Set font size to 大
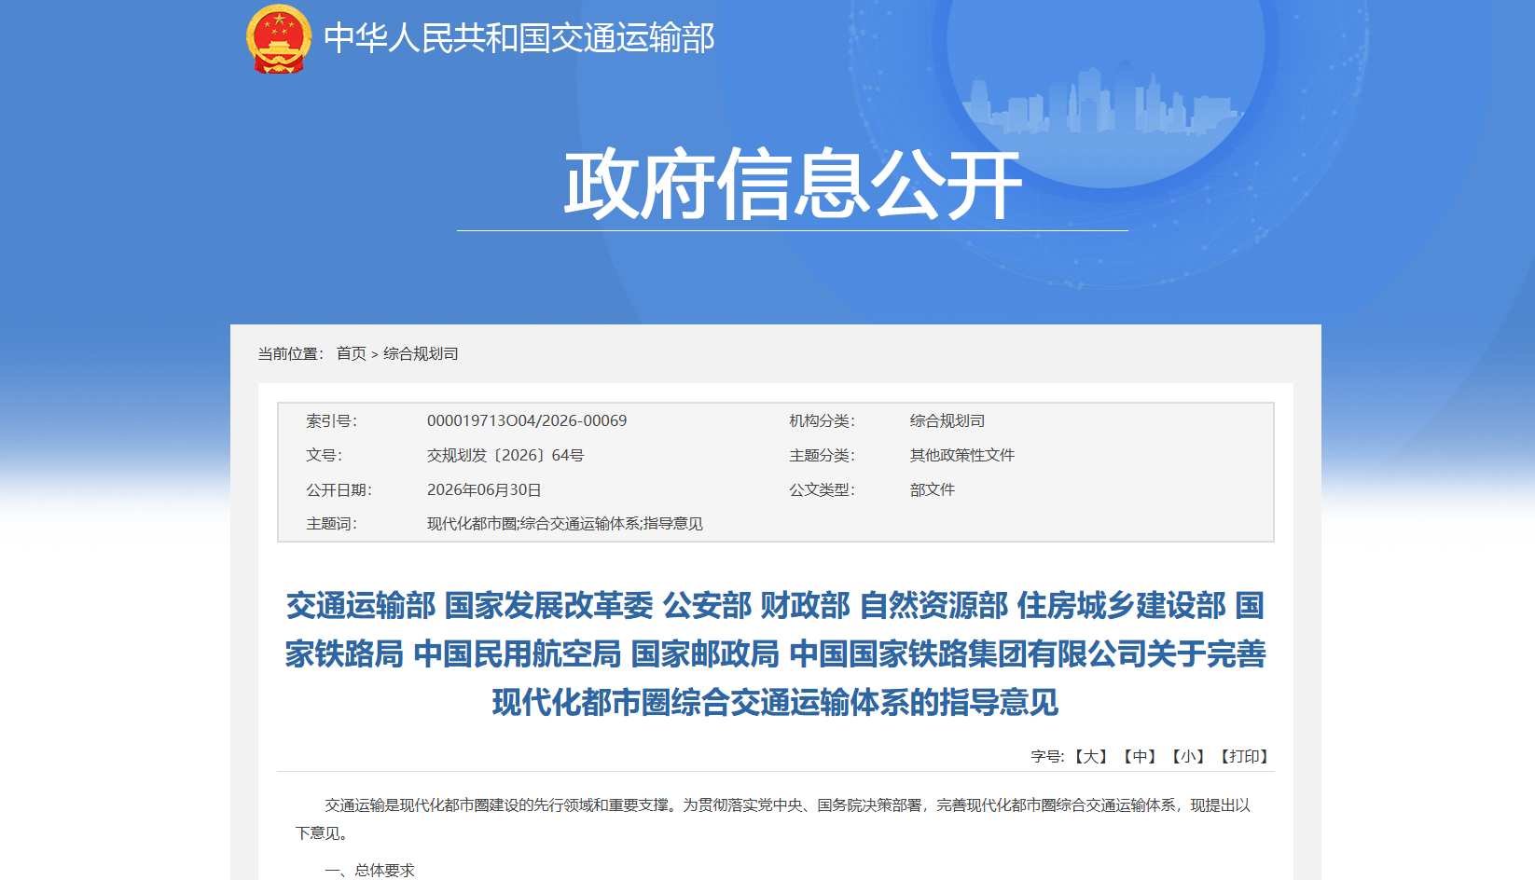Image resolution: width=1535 pixels, height=880 pixels. point(1090,756)
